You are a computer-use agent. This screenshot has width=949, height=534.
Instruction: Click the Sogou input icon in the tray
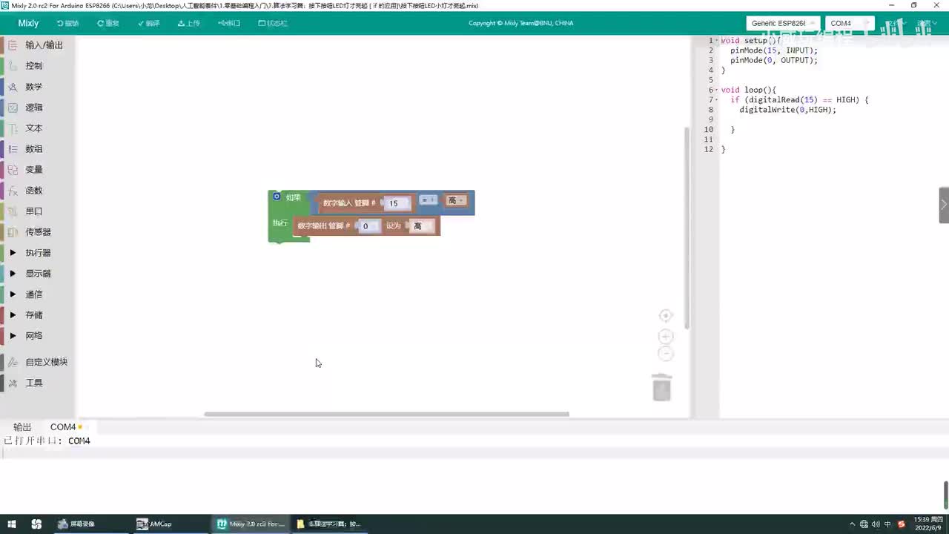tap(902, 524)
